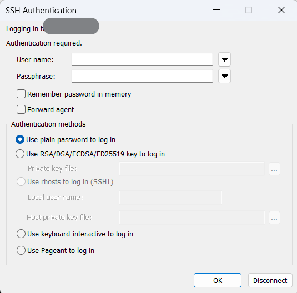Image resolution: width=297 pixels, height=293 pixels.
Task: Select Use plain password to log in
Action: point(20,140)
